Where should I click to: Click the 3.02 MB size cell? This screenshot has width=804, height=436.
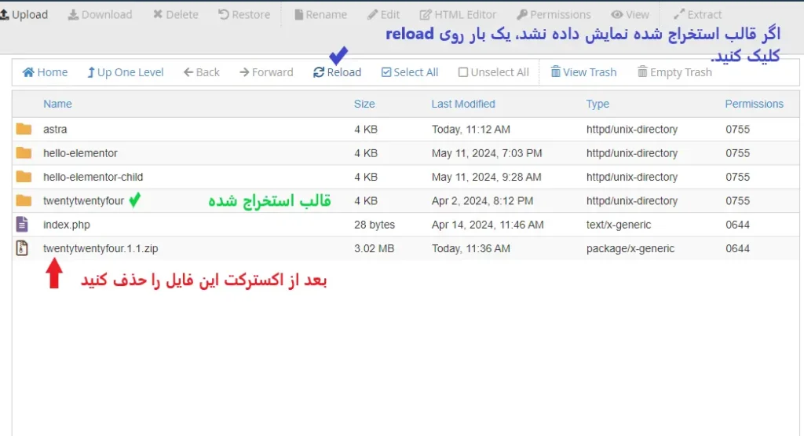coord(374,248)
